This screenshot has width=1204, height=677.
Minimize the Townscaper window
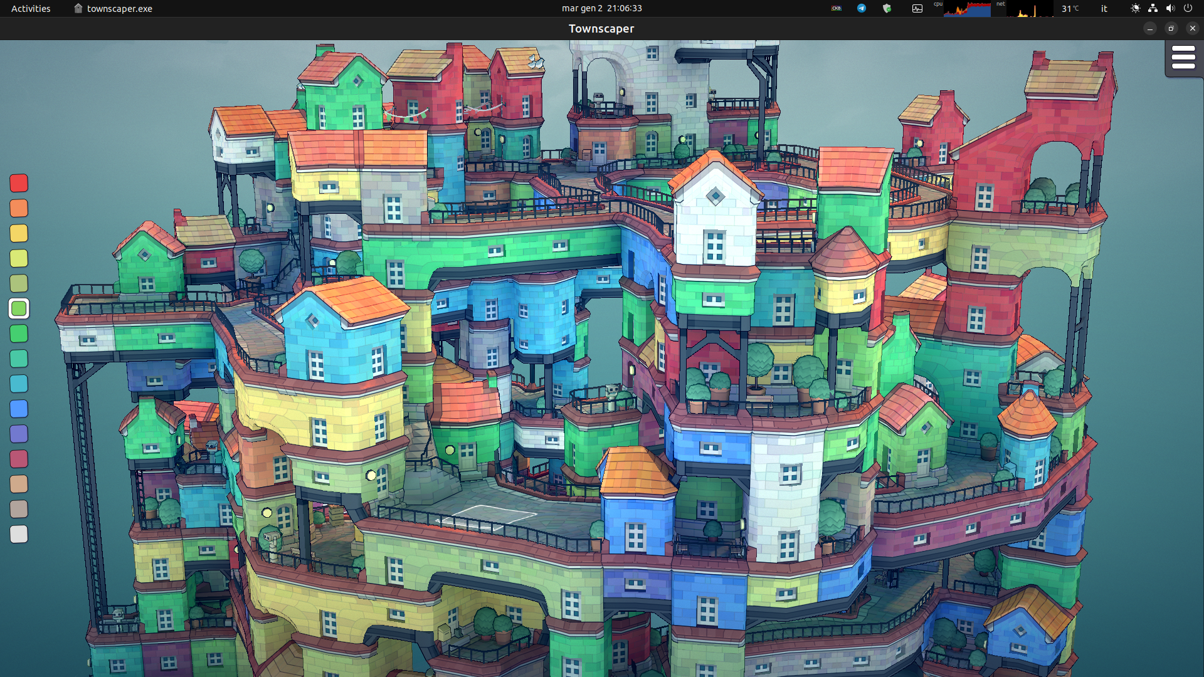coord(1149,28)
